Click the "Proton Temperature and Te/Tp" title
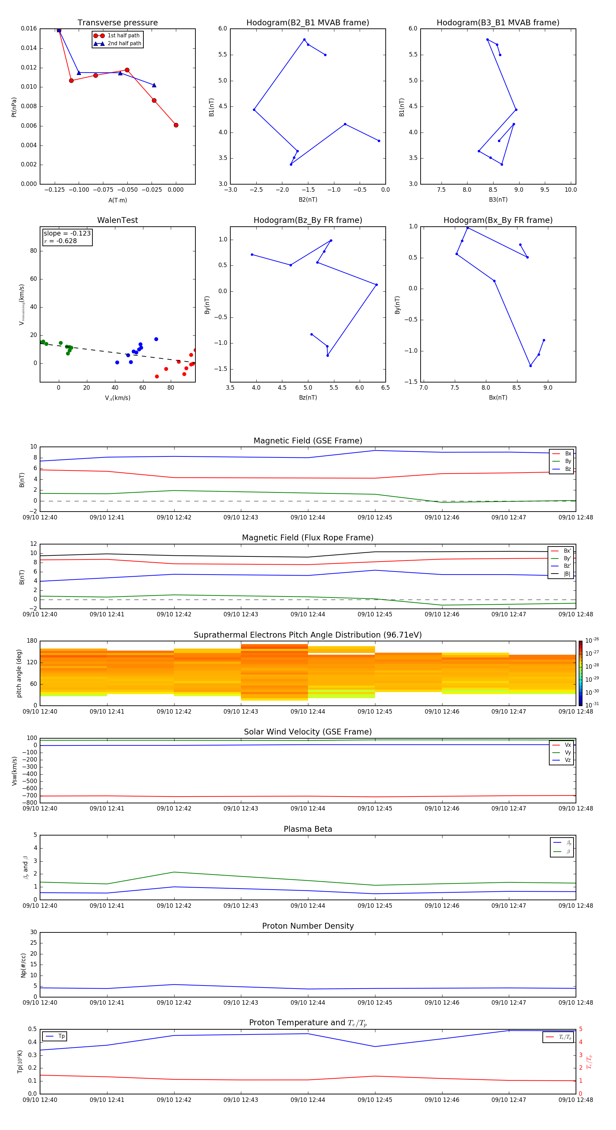The height and width of the screenshot is (1130, 616). point(308,1023)
